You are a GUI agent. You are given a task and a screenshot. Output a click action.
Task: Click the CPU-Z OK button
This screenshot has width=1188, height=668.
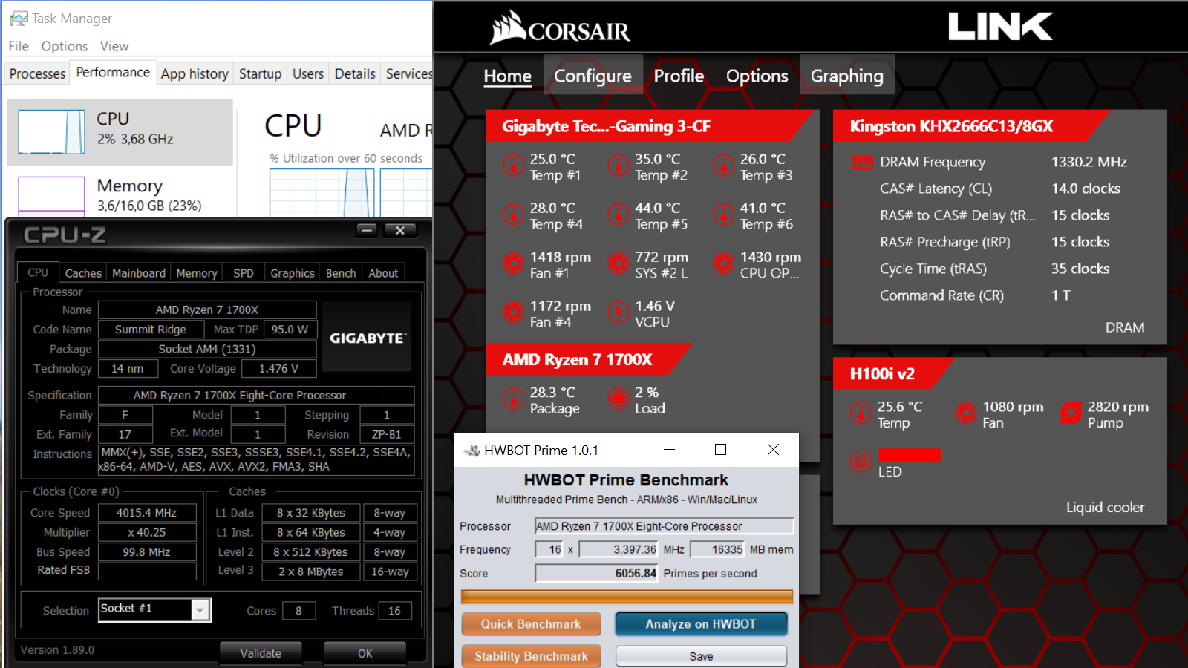[x=365, y=653]
